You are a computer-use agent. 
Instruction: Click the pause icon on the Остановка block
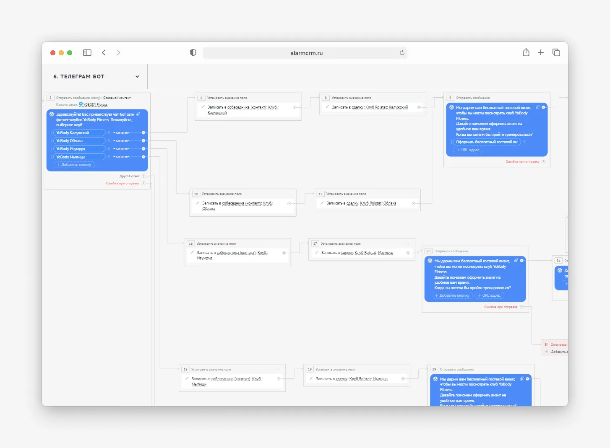click(546, 344)
